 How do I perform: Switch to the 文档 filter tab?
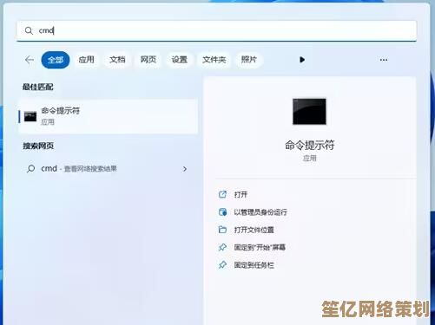pos(117,60)
